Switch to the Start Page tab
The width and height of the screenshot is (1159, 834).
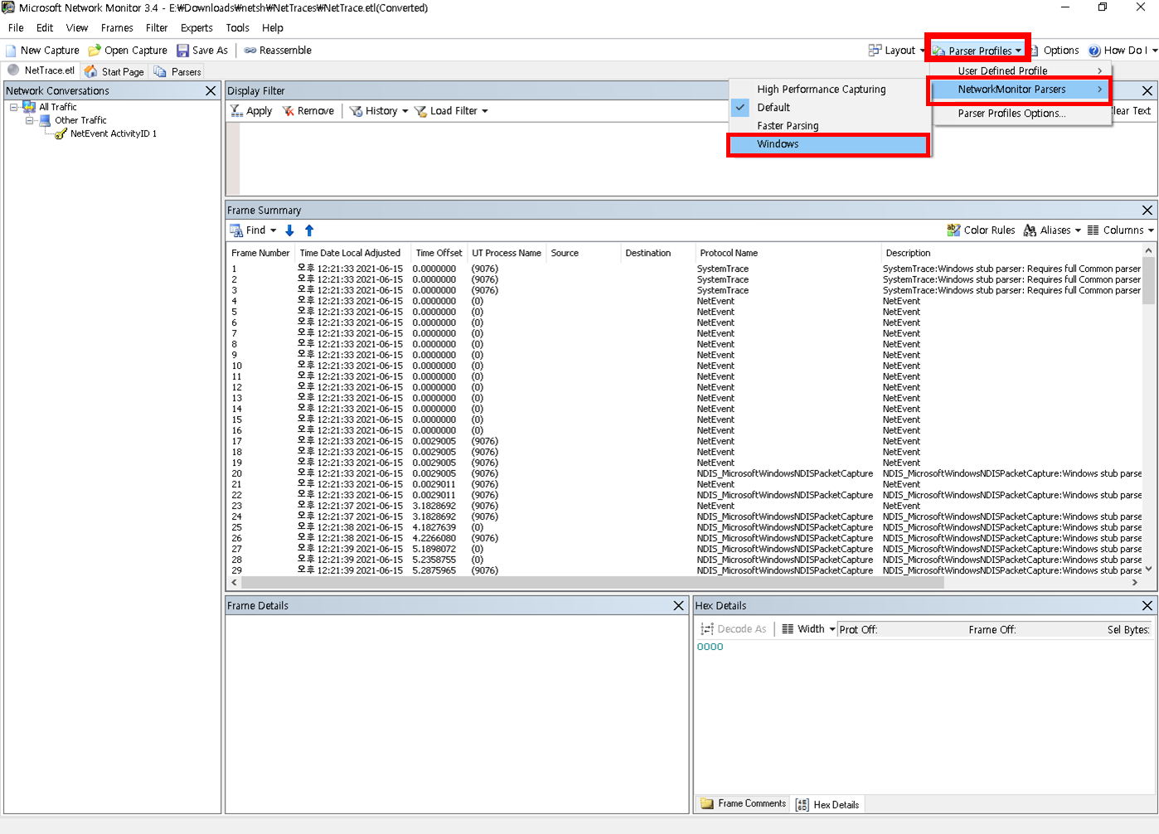pos(114,72)
